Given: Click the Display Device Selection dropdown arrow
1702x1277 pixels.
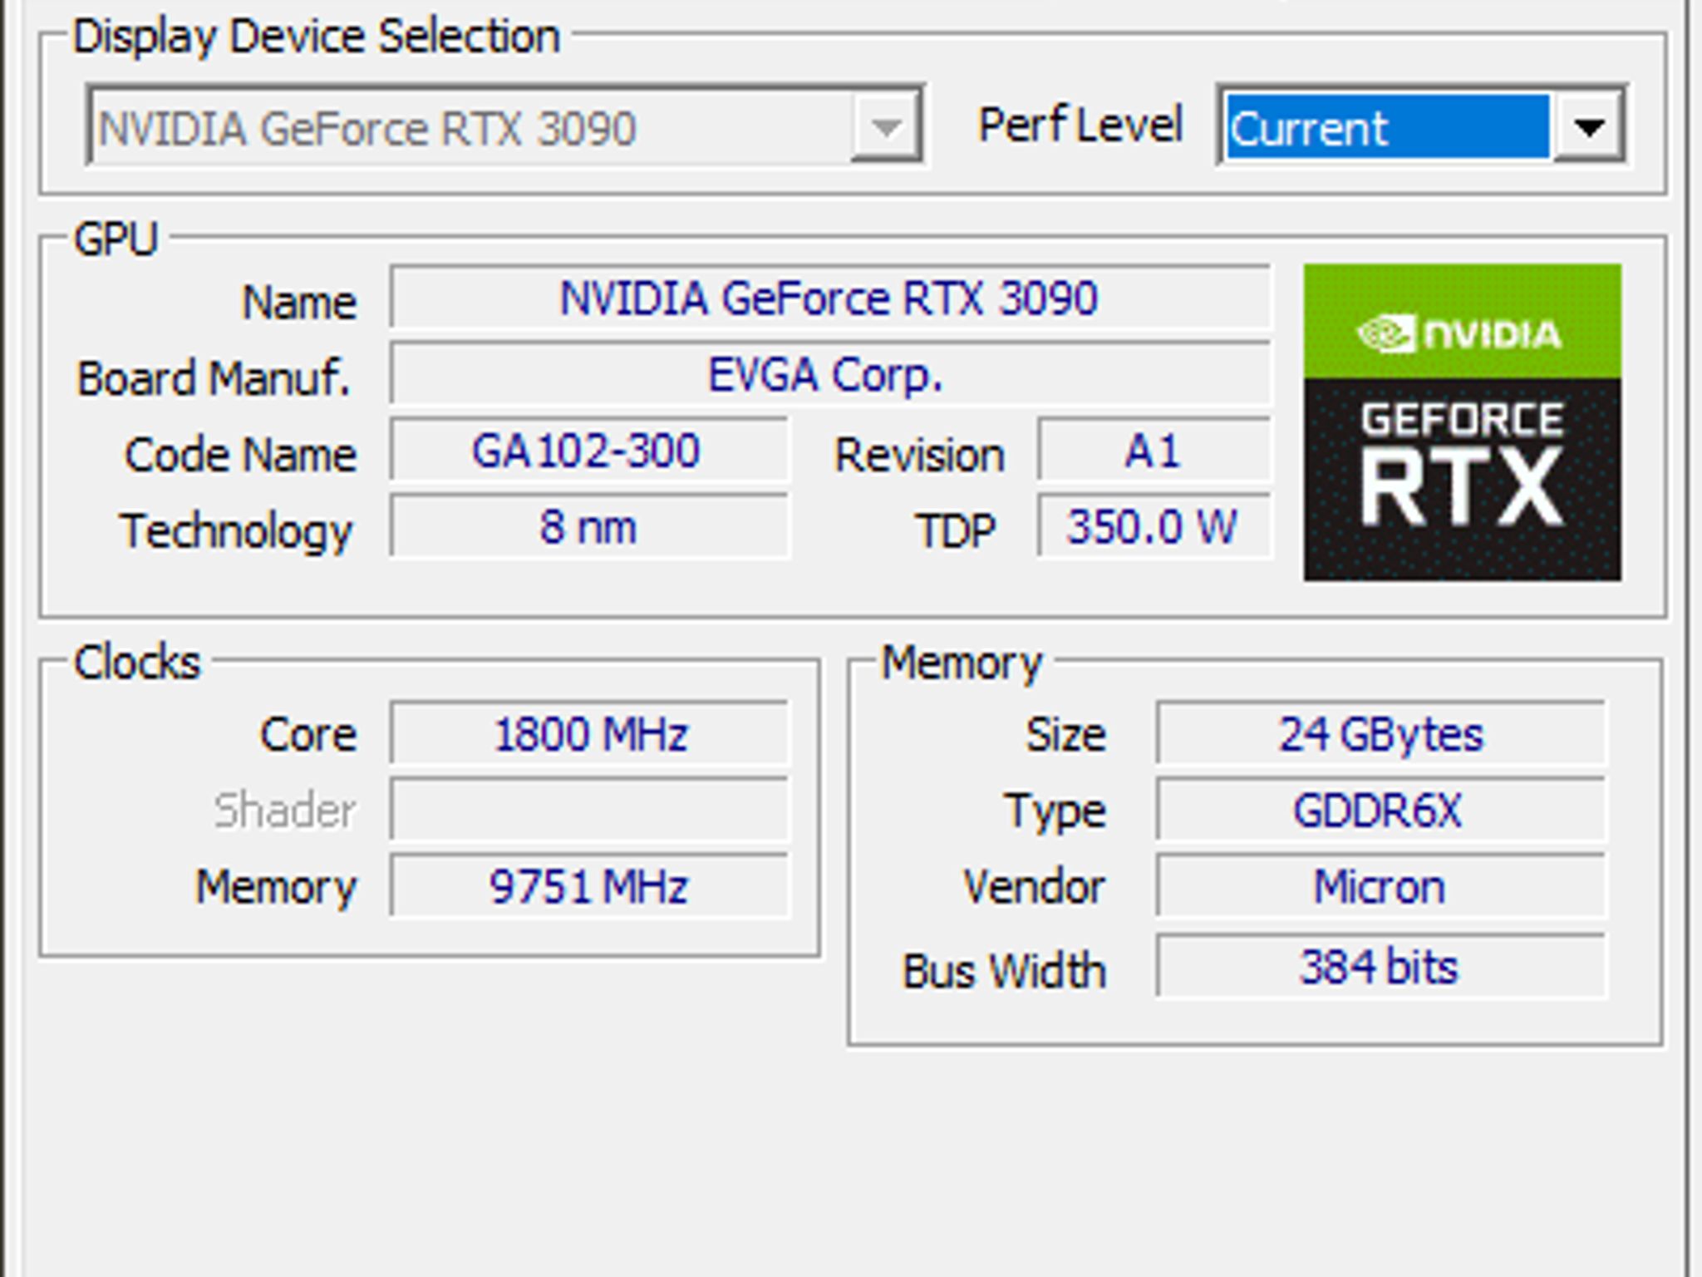Looking at the screenshot, I should click(886, 127).
